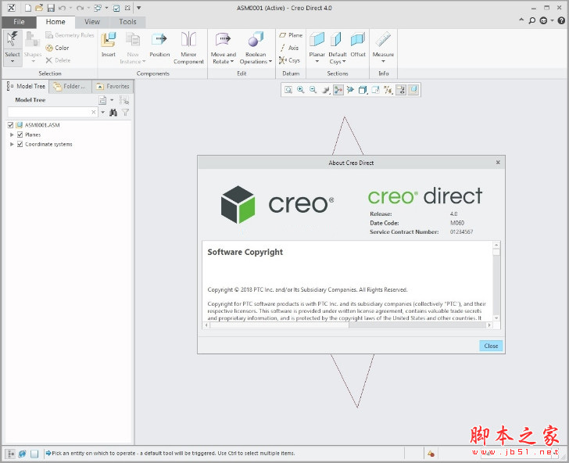The width and height of the screenshot is (569, 463).
Task: Uncheck the Coordinate systems checkbox
Action: (20, 144)
